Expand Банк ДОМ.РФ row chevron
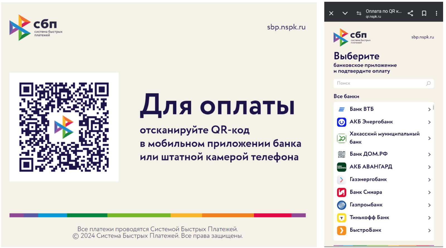The width and height of the screenshot is (446, 248). tap(429, 154)
